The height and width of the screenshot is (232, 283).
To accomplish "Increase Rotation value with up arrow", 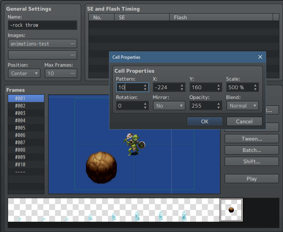I will coord(145,104).
